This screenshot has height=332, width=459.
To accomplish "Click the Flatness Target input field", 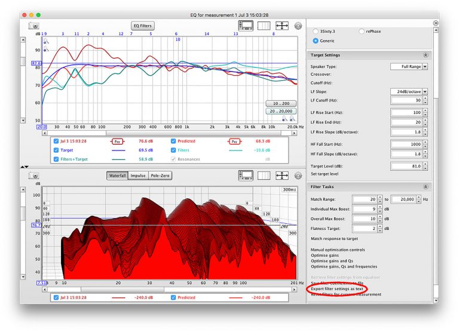I will [365, 229].
